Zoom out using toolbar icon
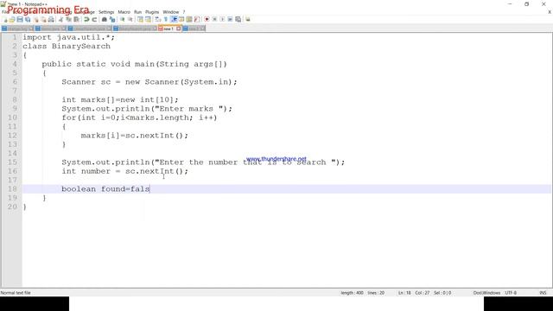Viewport: 553px width, 311px height. click(x=130, y=19)
